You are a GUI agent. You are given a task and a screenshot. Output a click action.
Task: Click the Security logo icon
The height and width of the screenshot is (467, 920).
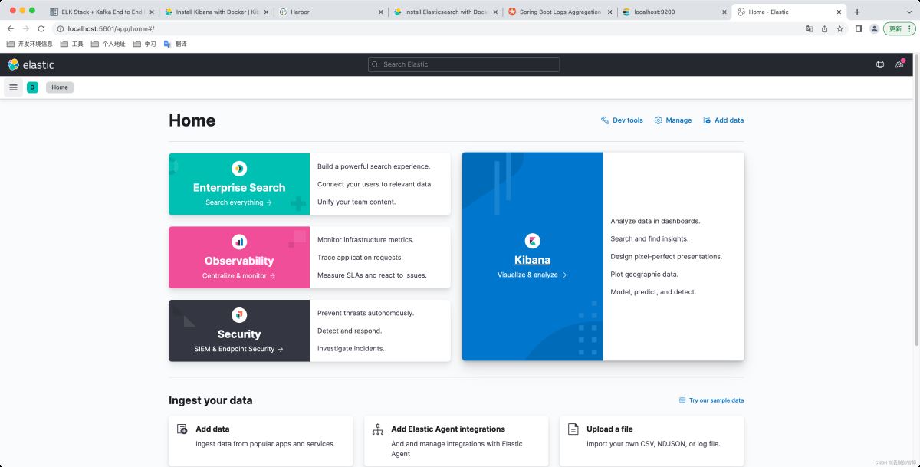pyautogui.click(x=239, y=315)
